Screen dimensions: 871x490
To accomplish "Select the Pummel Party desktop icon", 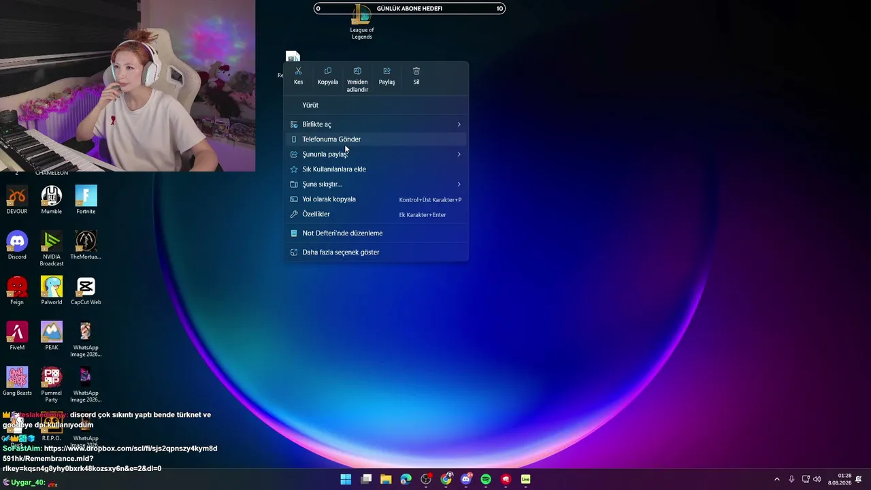I will coord(52,385).
